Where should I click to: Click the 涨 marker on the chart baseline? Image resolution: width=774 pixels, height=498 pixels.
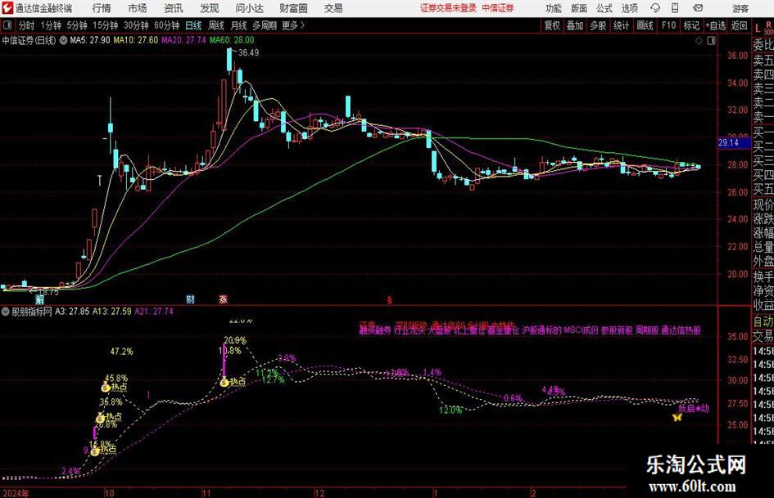(223, 298)
